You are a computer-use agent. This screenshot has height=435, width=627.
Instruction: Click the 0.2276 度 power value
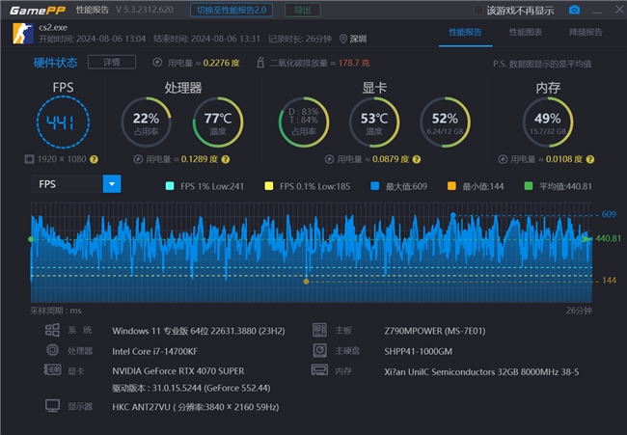(x=221, y=63)
